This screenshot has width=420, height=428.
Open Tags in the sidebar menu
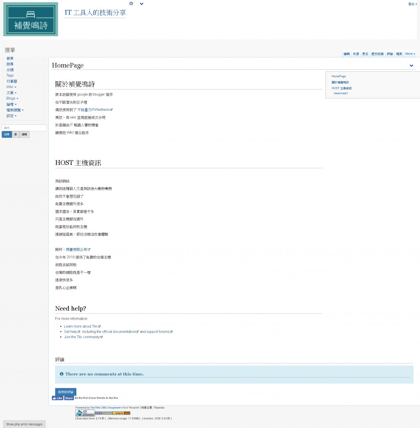pyautogui.click(x=10, y=76)
